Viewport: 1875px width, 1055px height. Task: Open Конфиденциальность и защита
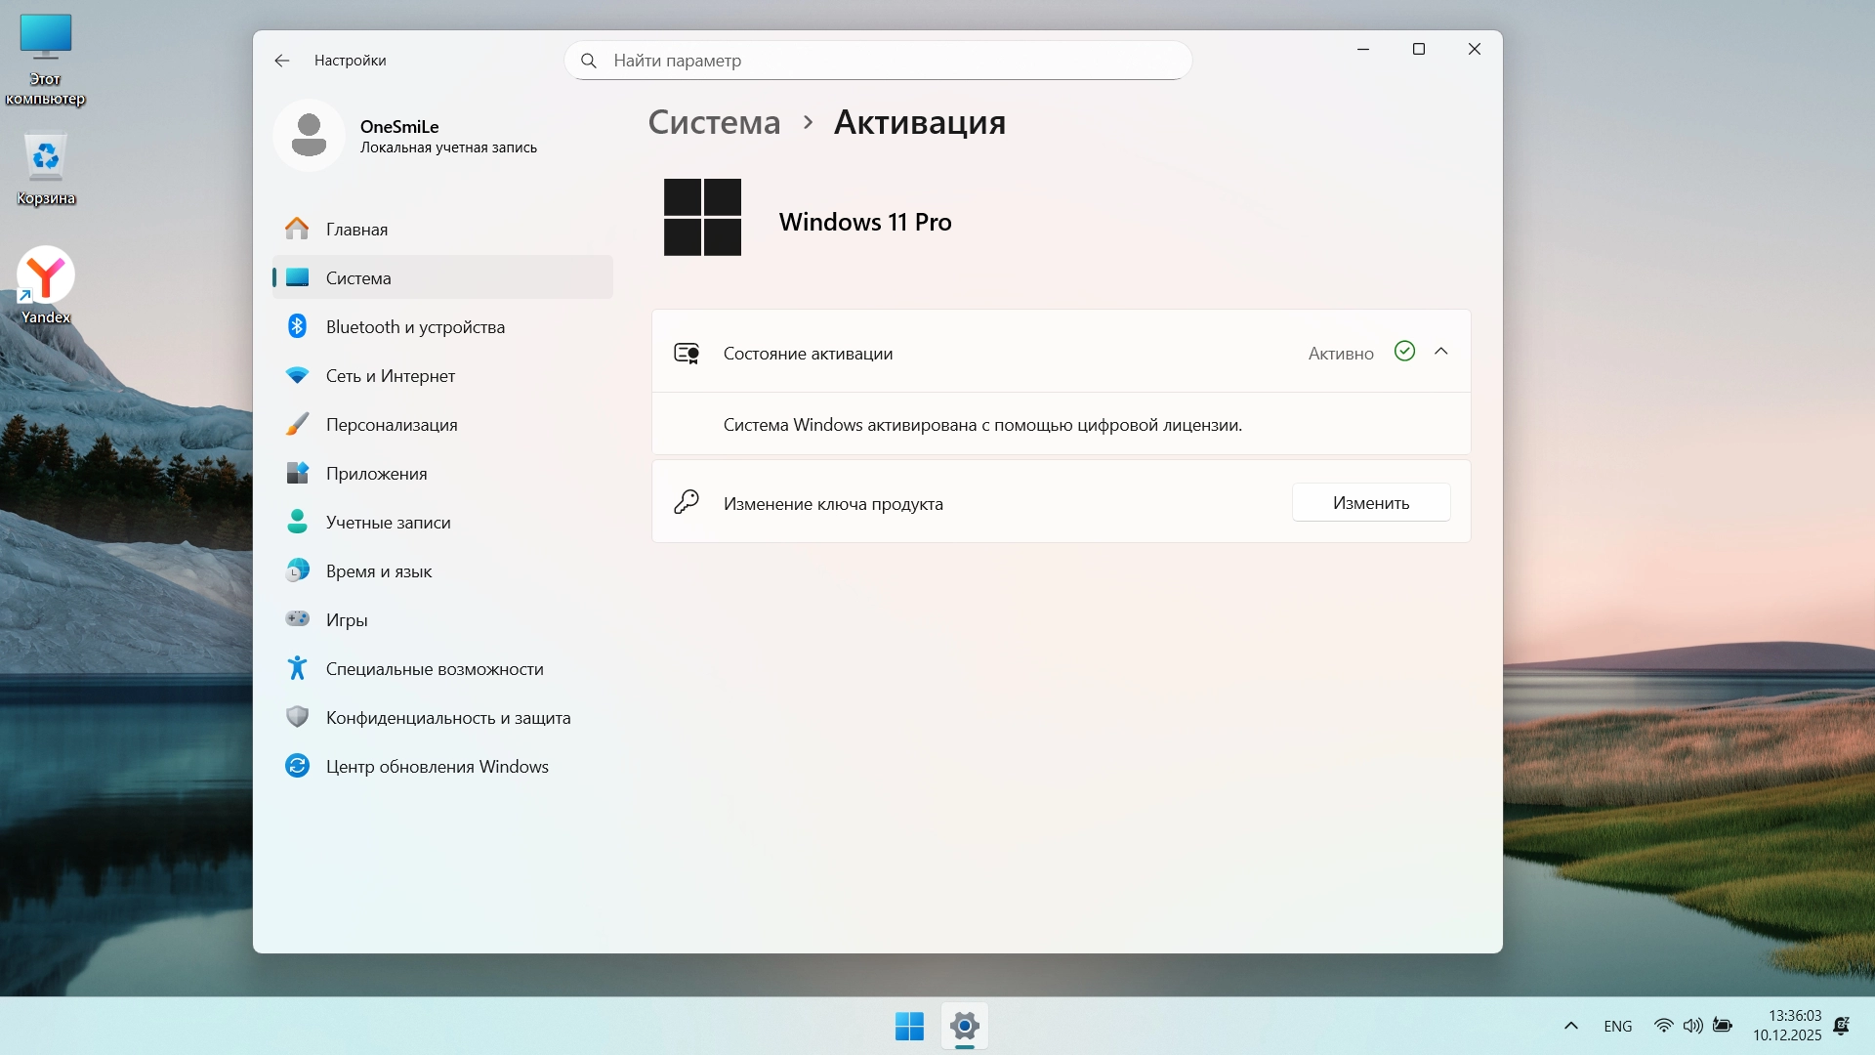(447, 718)
